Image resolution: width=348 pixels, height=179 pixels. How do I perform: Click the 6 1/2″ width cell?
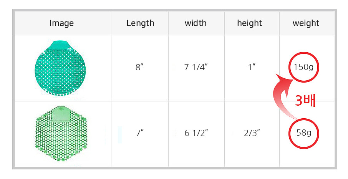coord(196,133)
